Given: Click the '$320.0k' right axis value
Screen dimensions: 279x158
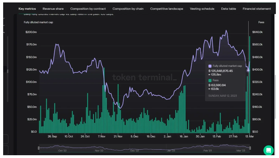Looking at the screenshot, I should [x=257, y=82].
